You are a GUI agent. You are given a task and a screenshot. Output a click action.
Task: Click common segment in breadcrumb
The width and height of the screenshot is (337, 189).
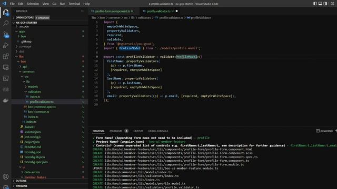pos(114,17)
